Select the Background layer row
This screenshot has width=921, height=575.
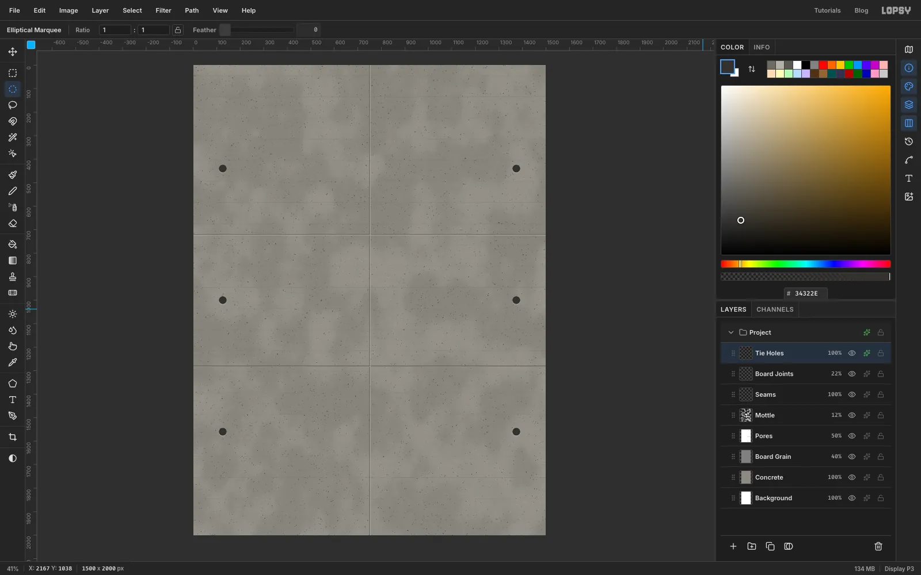806,498
